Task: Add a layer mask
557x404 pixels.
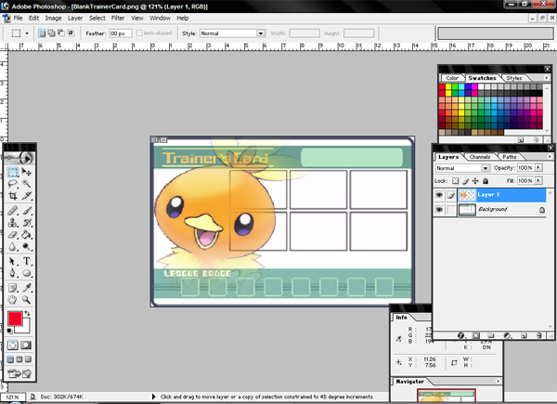Action: [476, 335]
